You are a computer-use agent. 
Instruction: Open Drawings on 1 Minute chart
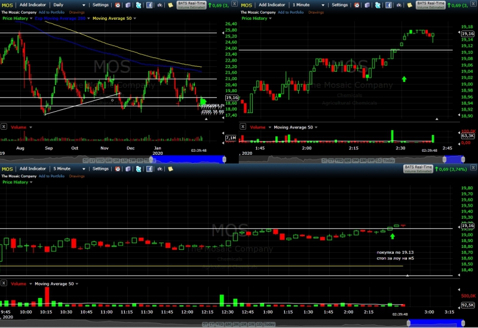pyautogui.click(x=316, y=13)
